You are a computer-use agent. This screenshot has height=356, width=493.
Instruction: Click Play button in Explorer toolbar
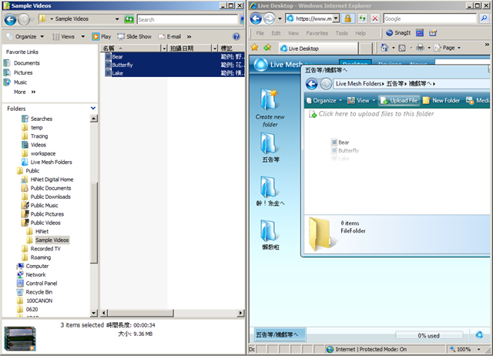102,37
